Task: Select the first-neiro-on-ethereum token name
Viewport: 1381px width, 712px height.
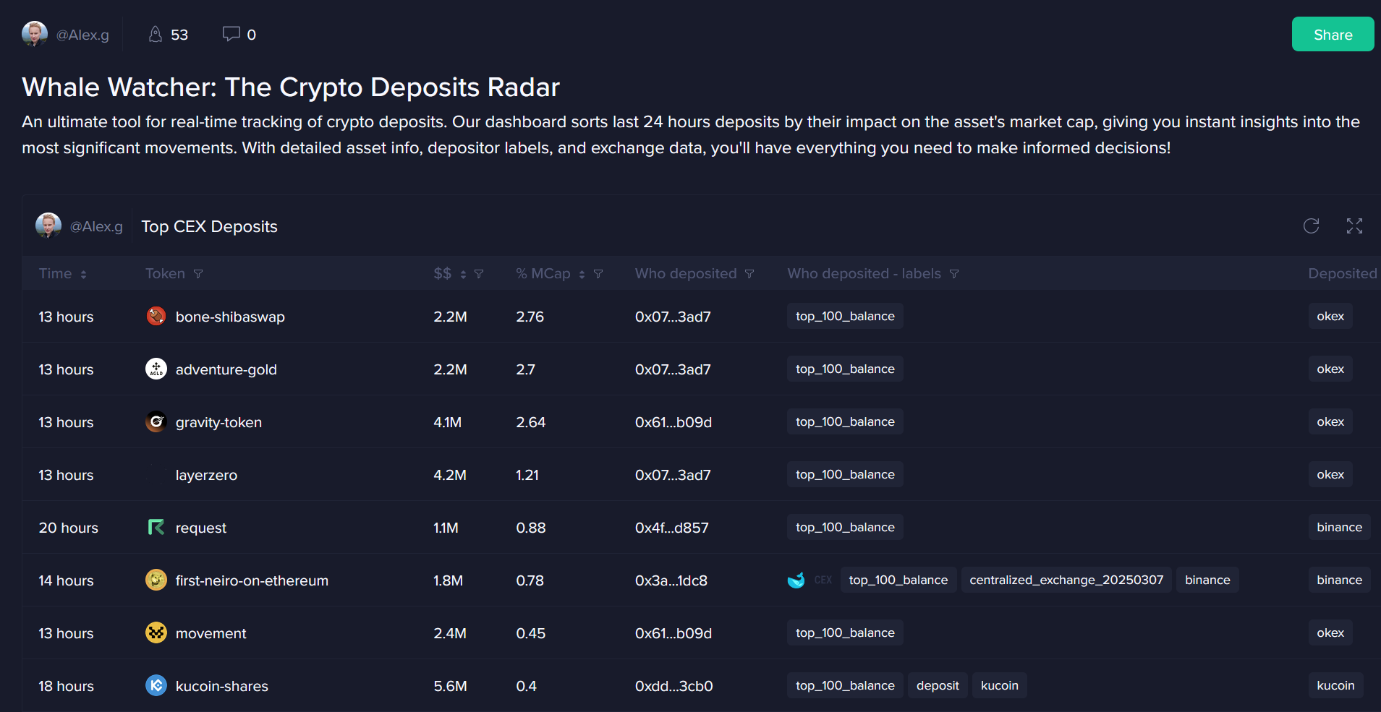Action: [252, 580]
